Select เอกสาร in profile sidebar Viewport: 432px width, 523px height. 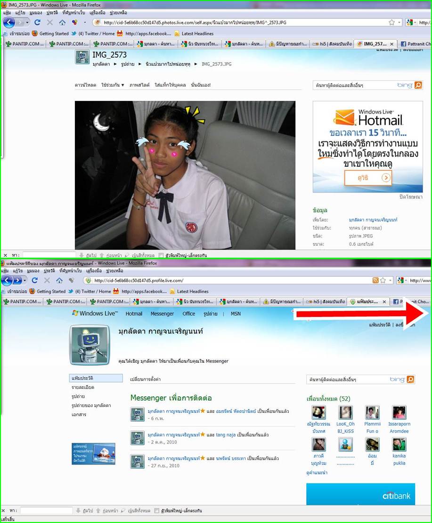(x=79, y=415)
